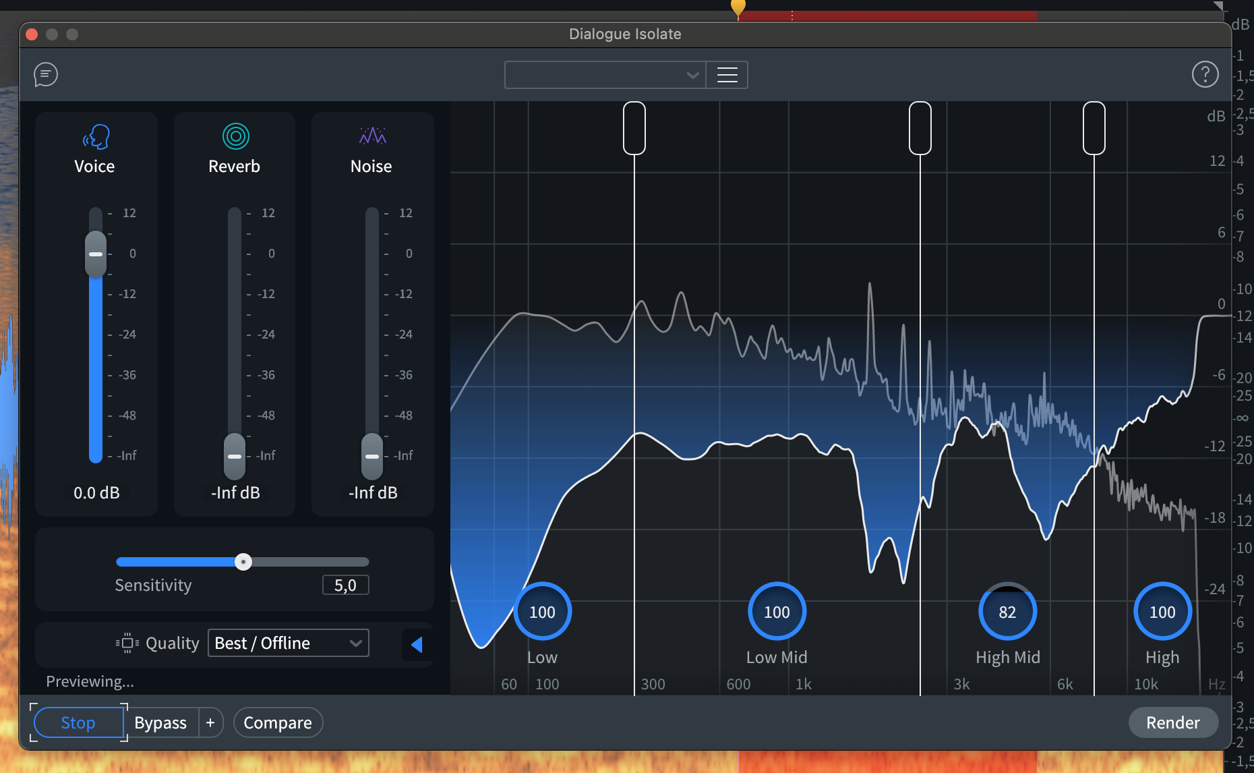Click the Voice level slider handle
Viewport: 1254px width, 773px height.
tap(96, 254)
